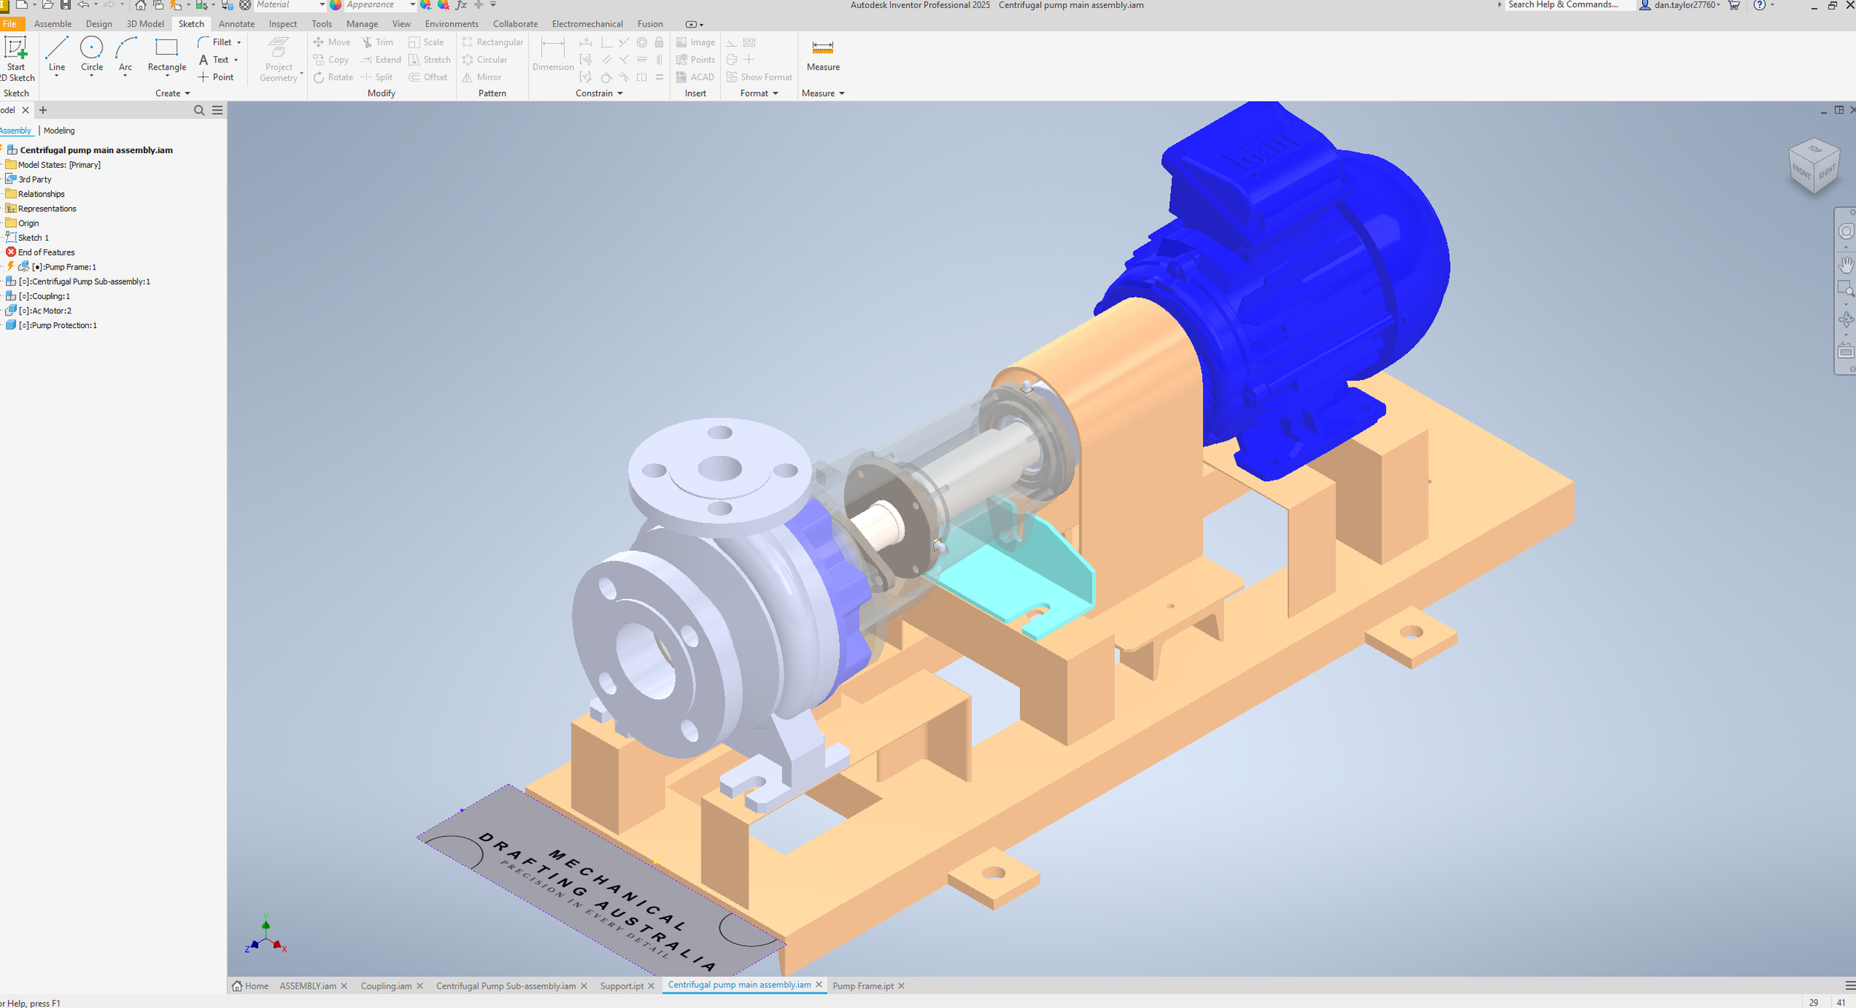Open the Inspect ribbon tab

(x=282, y=24)
